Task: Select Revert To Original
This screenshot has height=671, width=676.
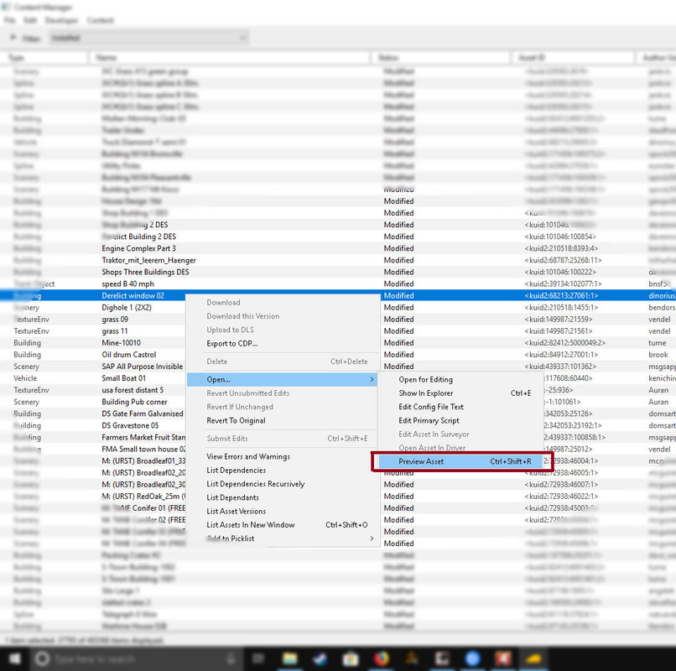Action: [282, 420]
